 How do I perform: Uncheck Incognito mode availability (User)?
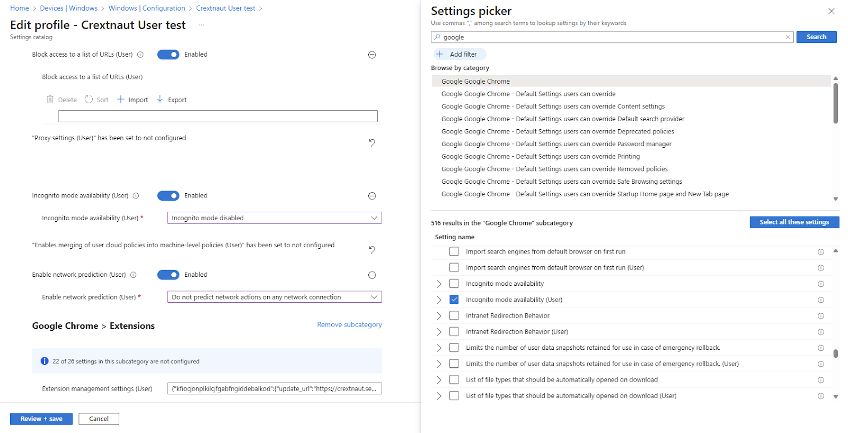click(x=454, y=300)
